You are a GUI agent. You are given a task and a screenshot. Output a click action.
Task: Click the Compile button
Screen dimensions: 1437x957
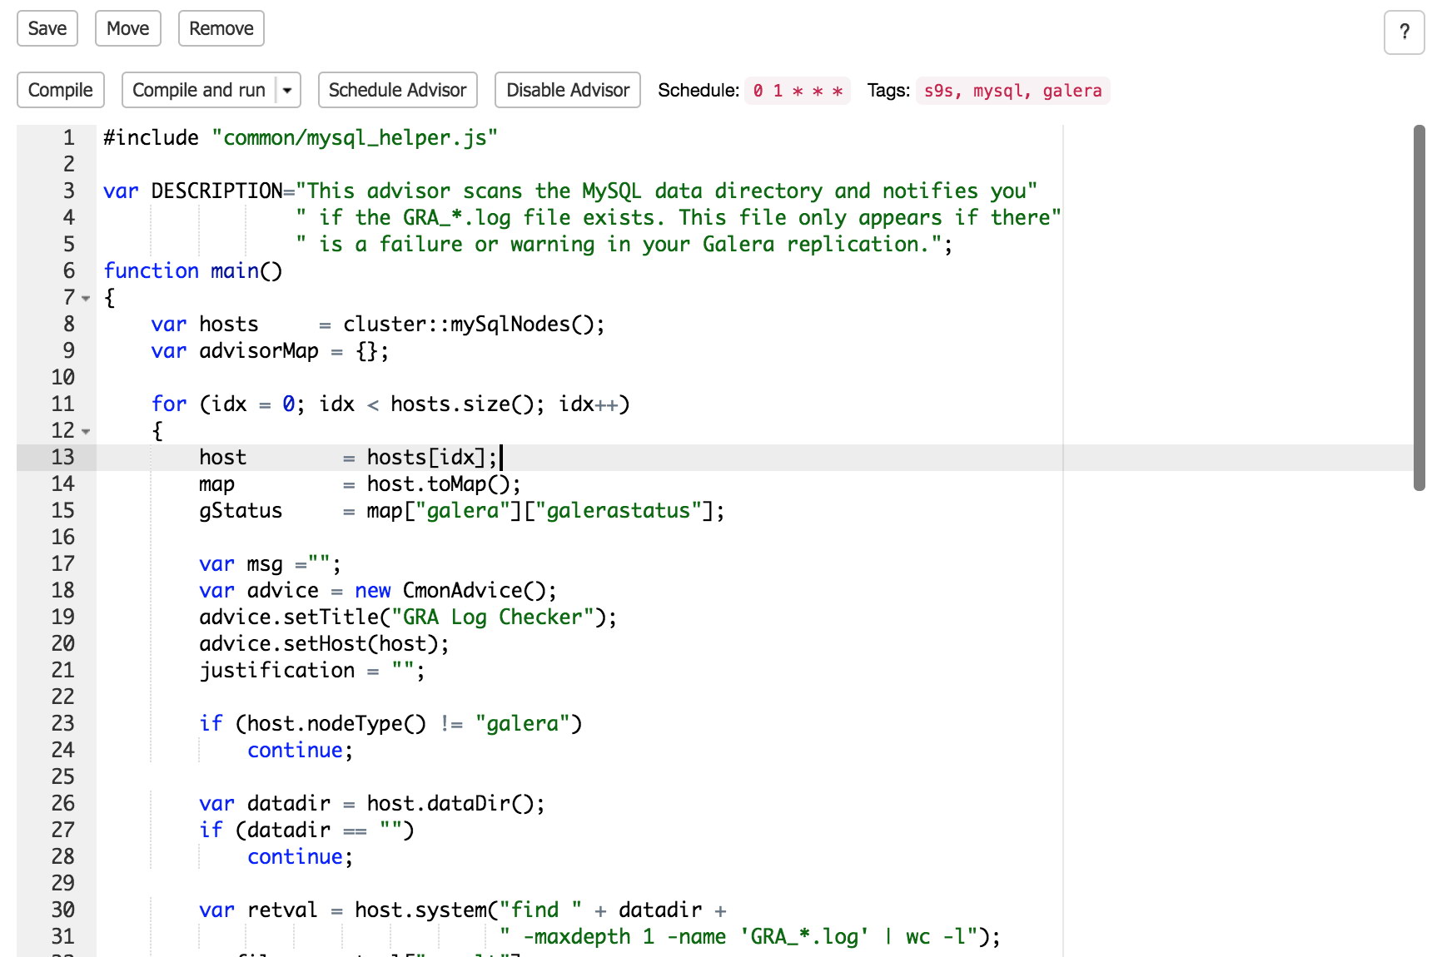pyautogui.click(x=60, y=90)
